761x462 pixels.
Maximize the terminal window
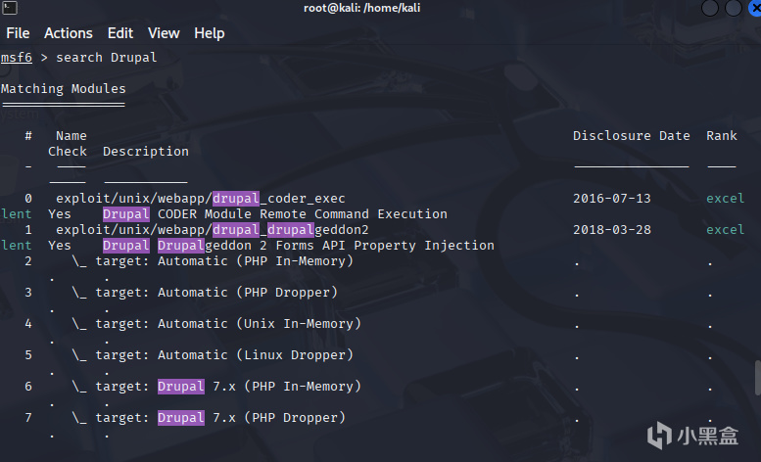pos(732,9)
